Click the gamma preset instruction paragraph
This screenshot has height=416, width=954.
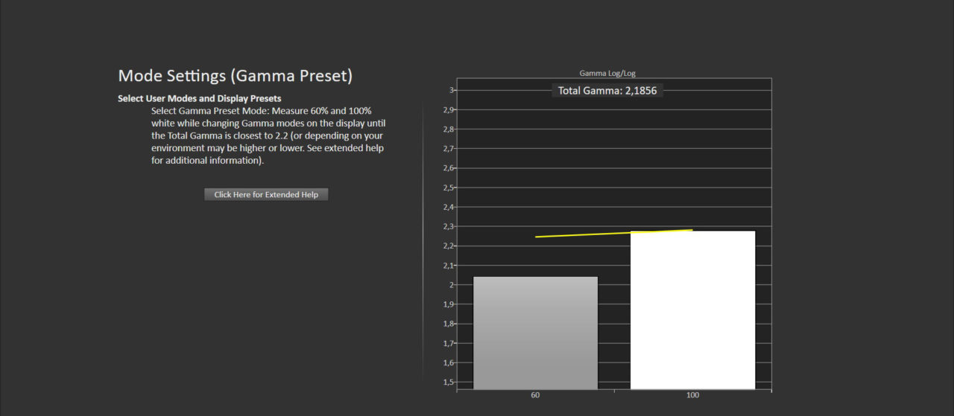point(268,135)
